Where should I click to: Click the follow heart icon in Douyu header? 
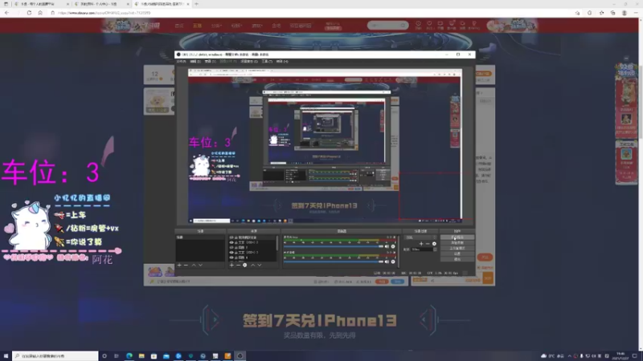coord(429,25)
